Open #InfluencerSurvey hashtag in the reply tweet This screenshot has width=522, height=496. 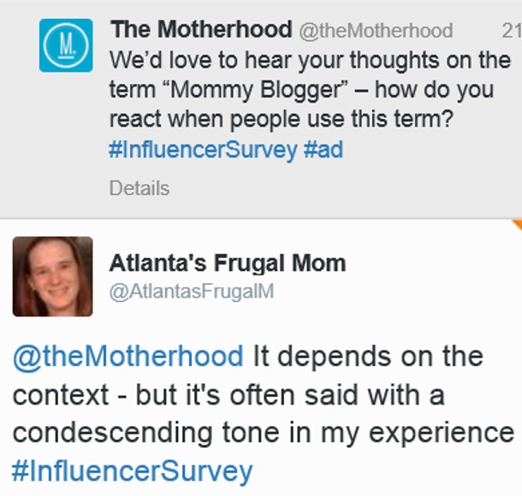pos(133,470)
